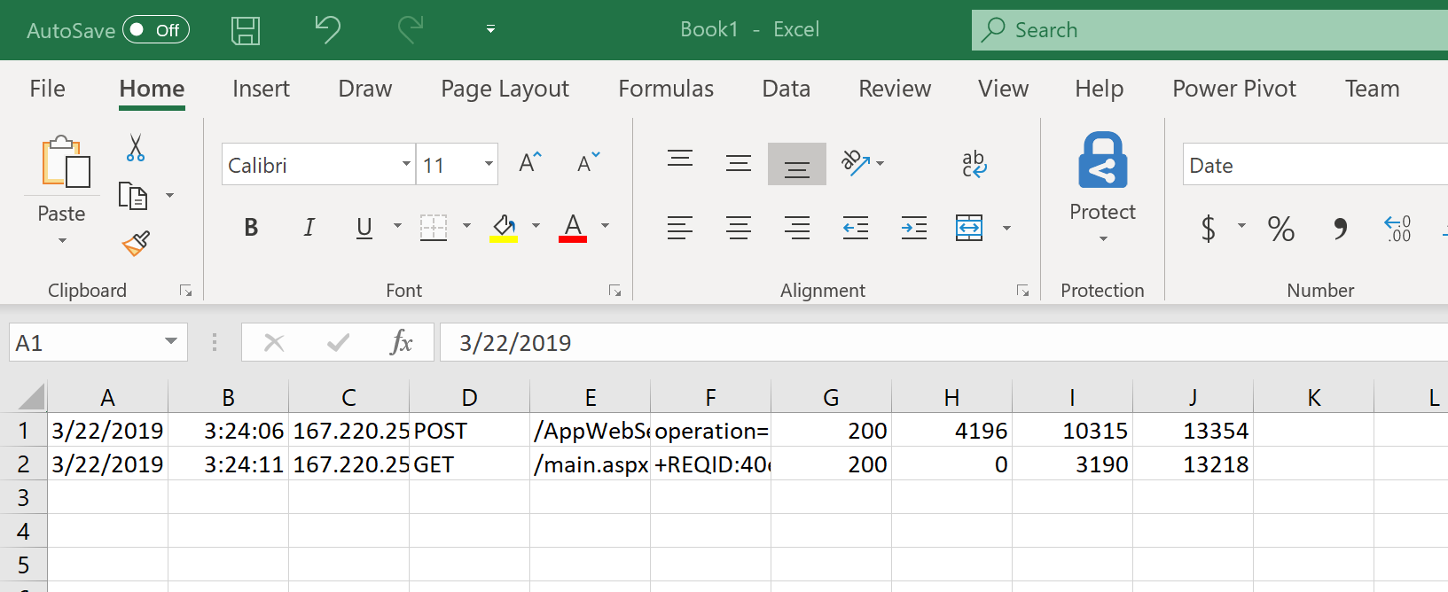Open Customize Quick Access Toolbar arrow
Viewport: 1448px width, 592px height.
point(490,30)
